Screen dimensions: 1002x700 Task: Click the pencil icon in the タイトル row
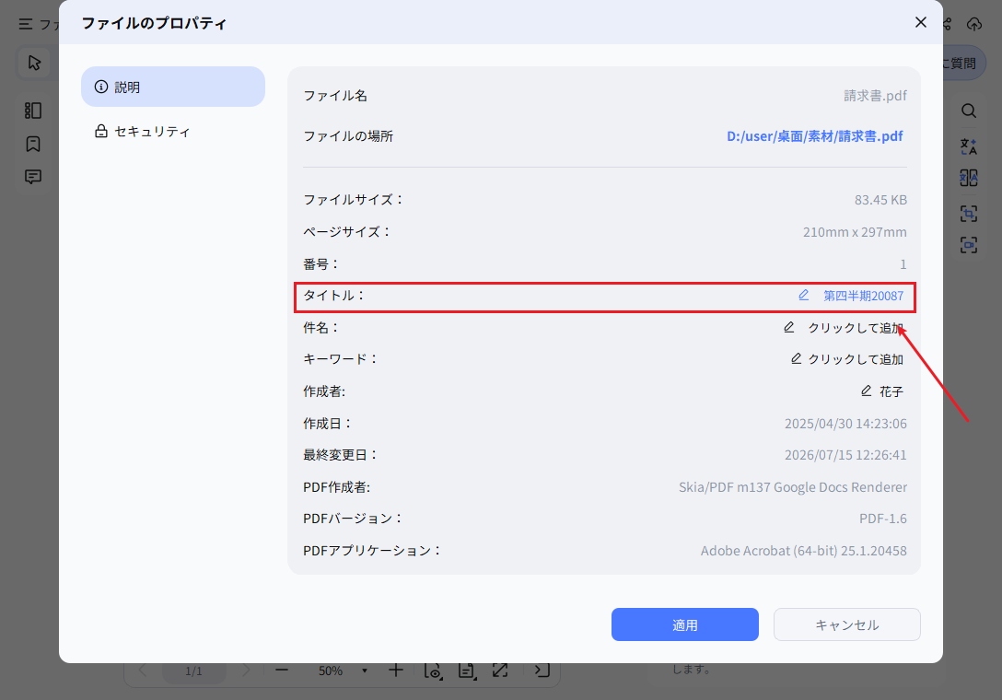[x=804, y=295]
